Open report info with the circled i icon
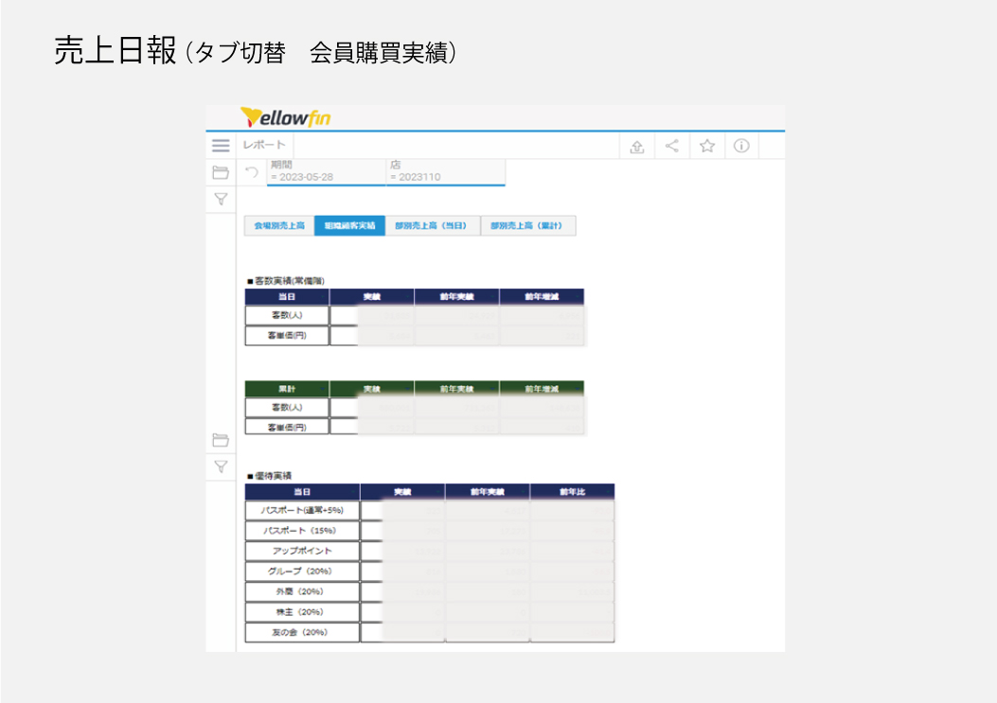The image size is (997, 703). click(741, 147)
